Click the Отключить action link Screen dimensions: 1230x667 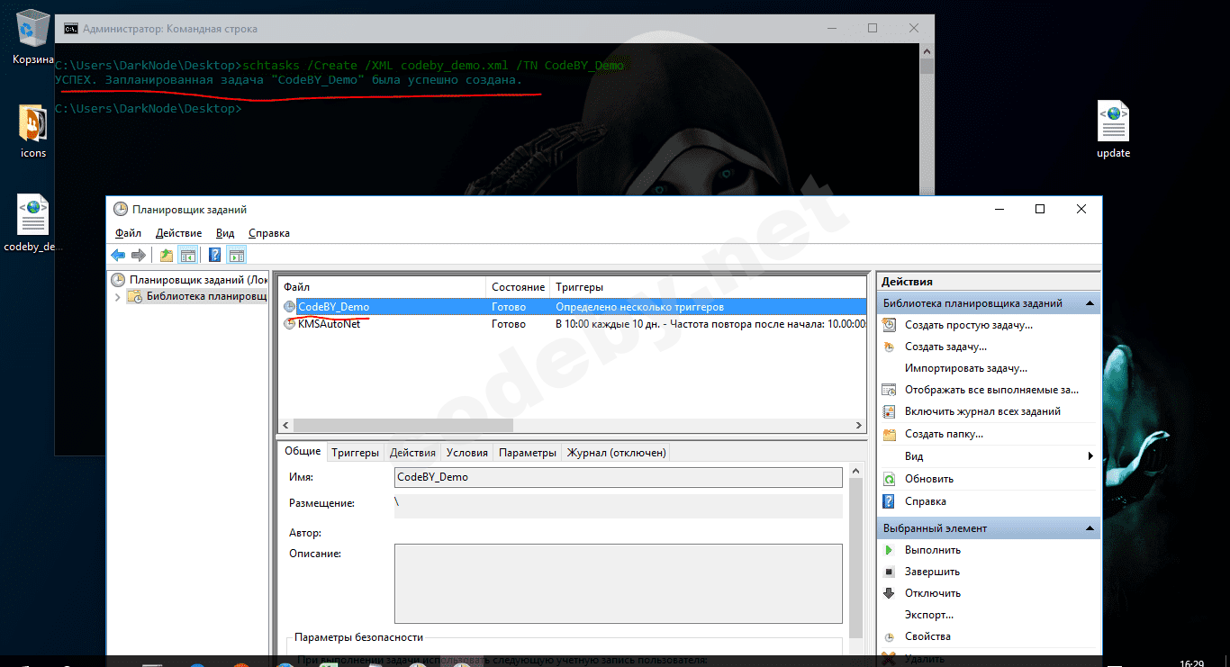click(x=933, y=593)
